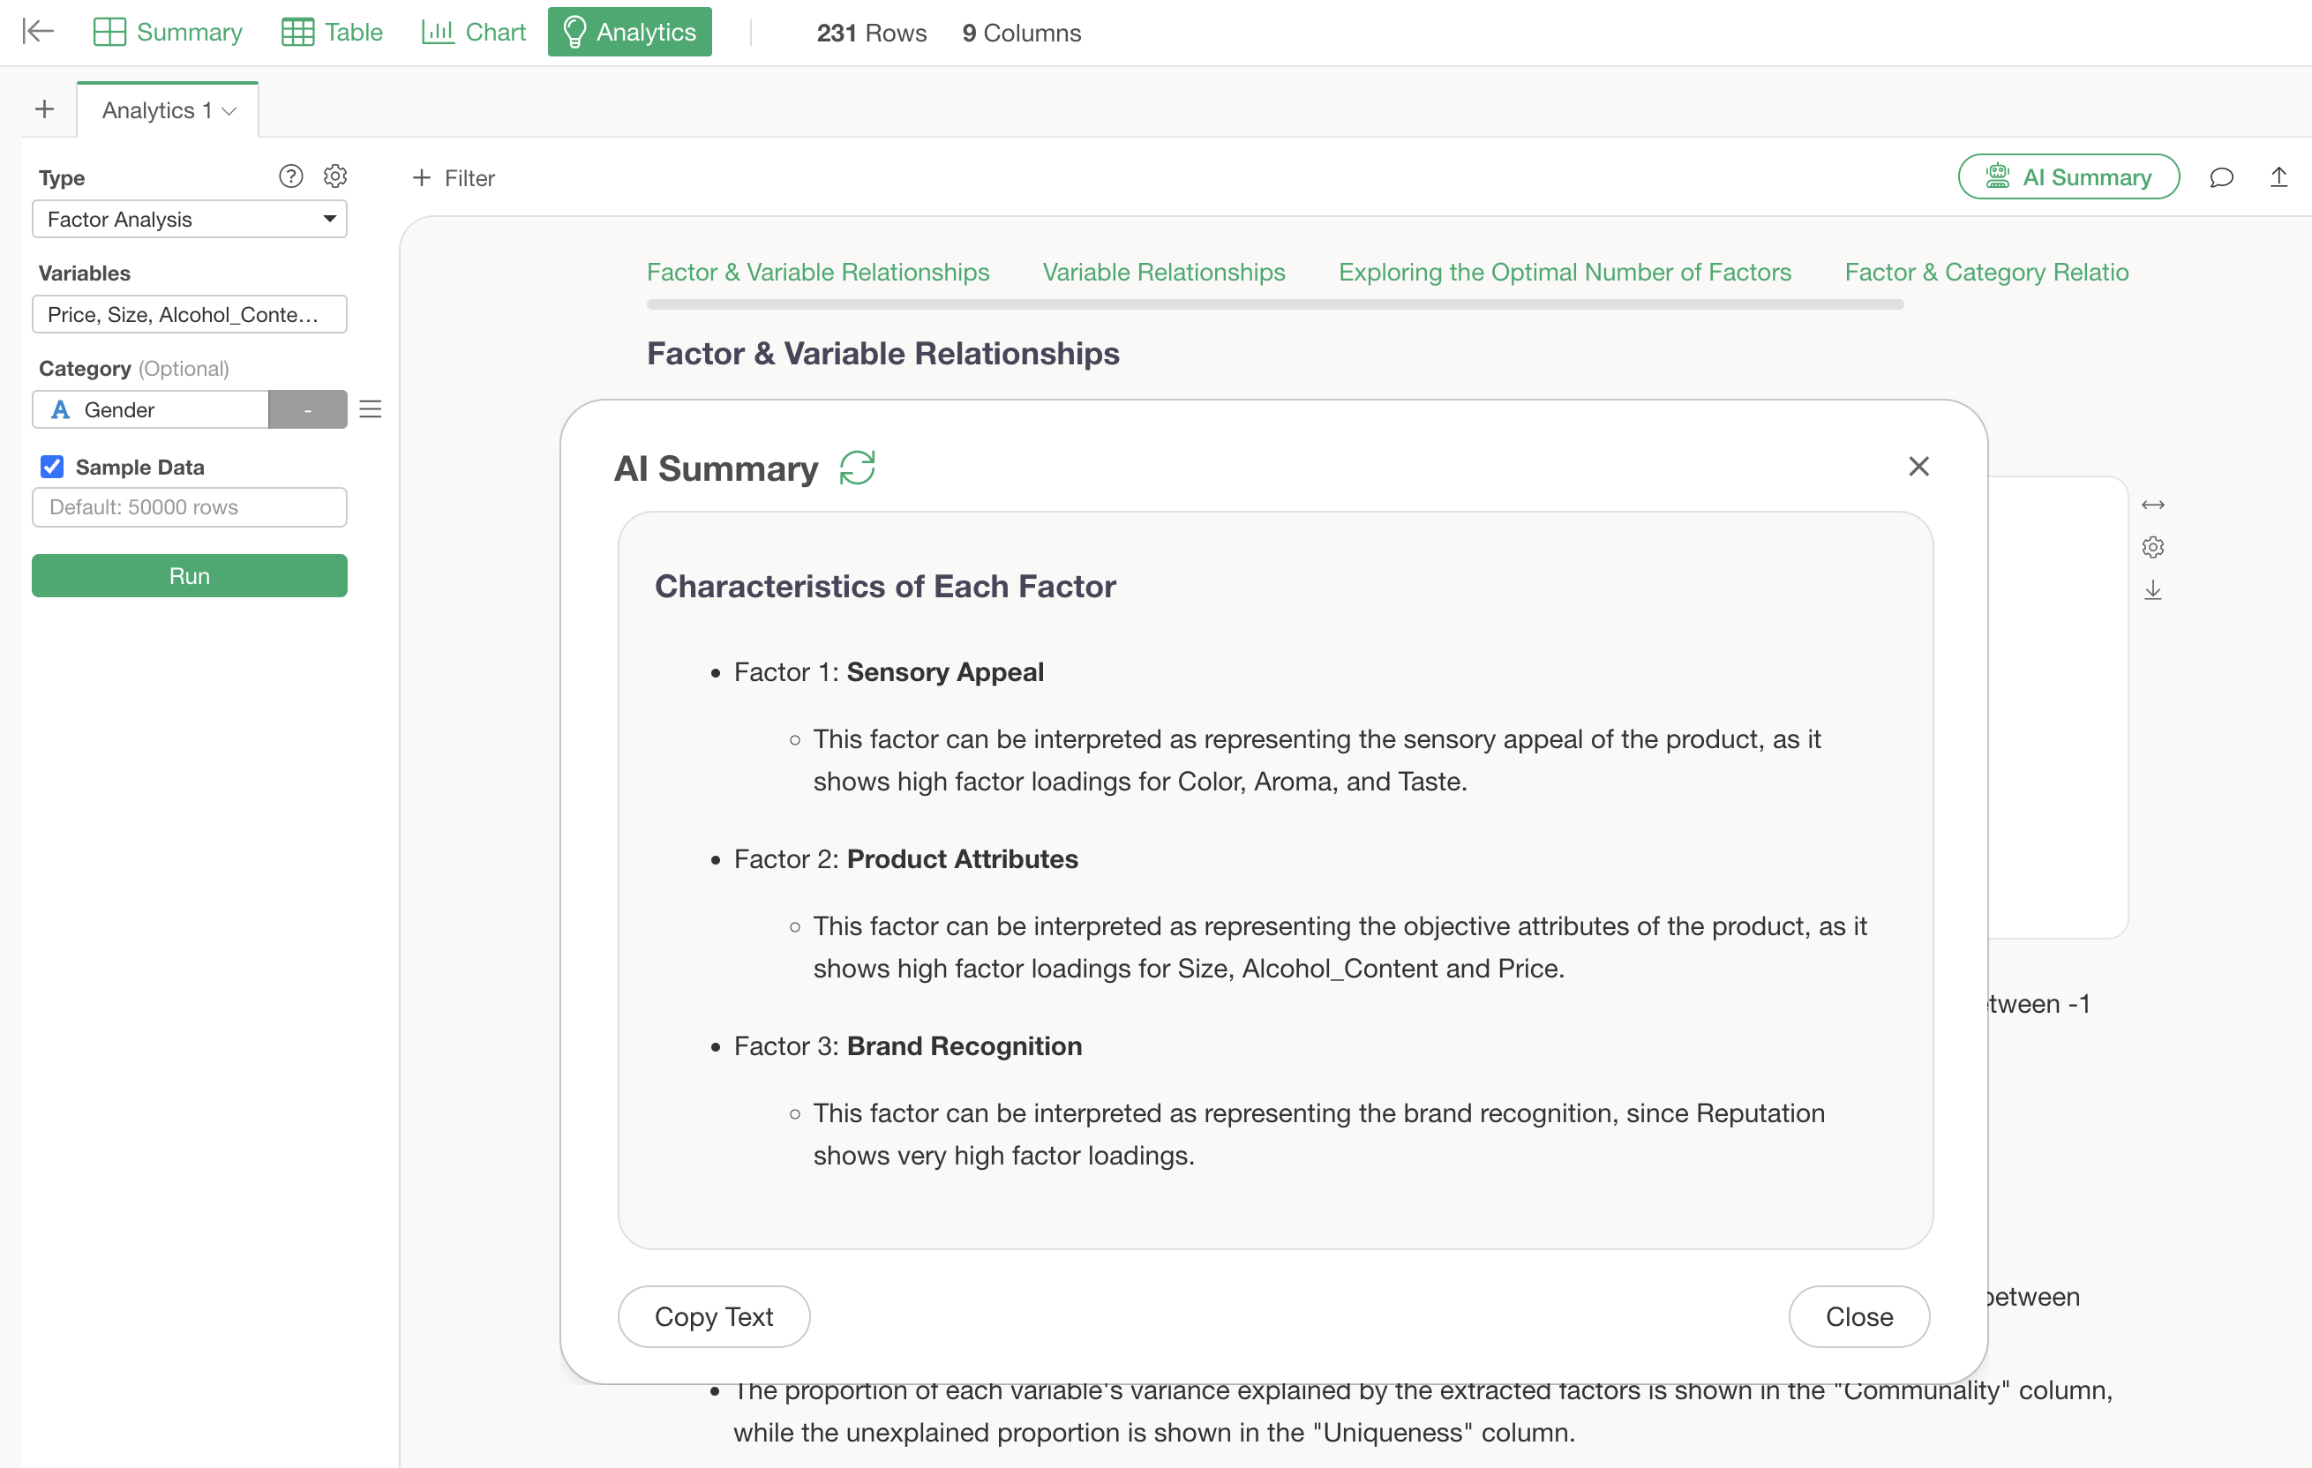This screenshot has width=2312, height=1468.
Task: Click the 9 Columns count
Action: point(1022,33)
